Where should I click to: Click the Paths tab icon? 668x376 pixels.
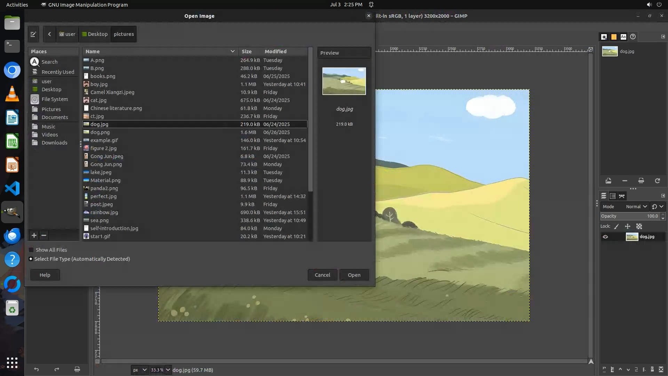coord(622,196)
